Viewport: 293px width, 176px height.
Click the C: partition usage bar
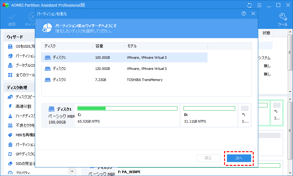click(127, 108)
